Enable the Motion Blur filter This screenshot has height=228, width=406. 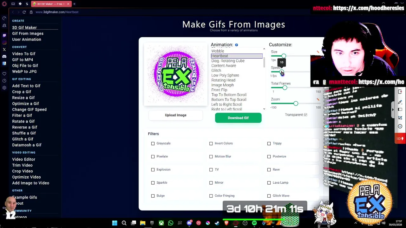(x=211, y=156)
